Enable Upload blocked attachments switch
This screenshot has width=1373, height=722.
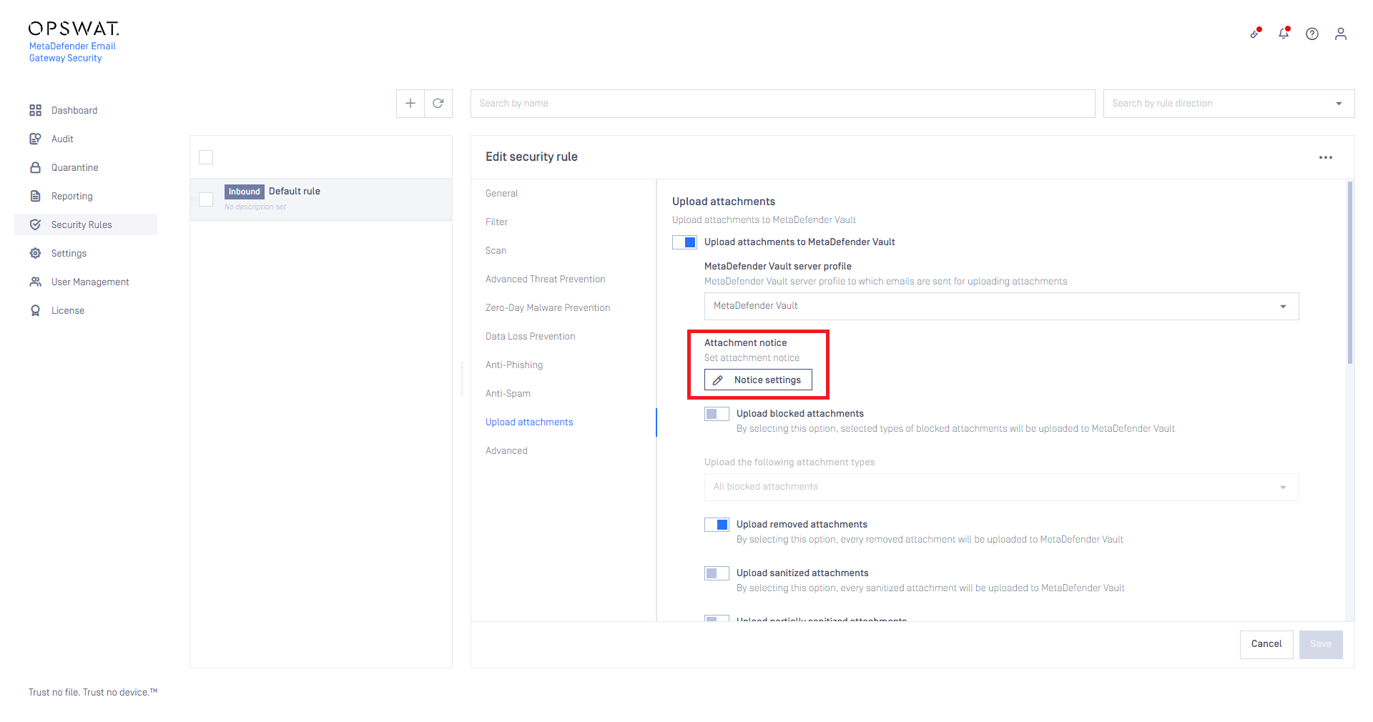(717, 414)
